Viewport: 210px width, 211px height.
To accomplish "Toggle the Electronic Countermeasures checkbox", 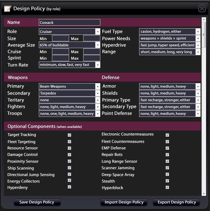I will click(167, 135).
